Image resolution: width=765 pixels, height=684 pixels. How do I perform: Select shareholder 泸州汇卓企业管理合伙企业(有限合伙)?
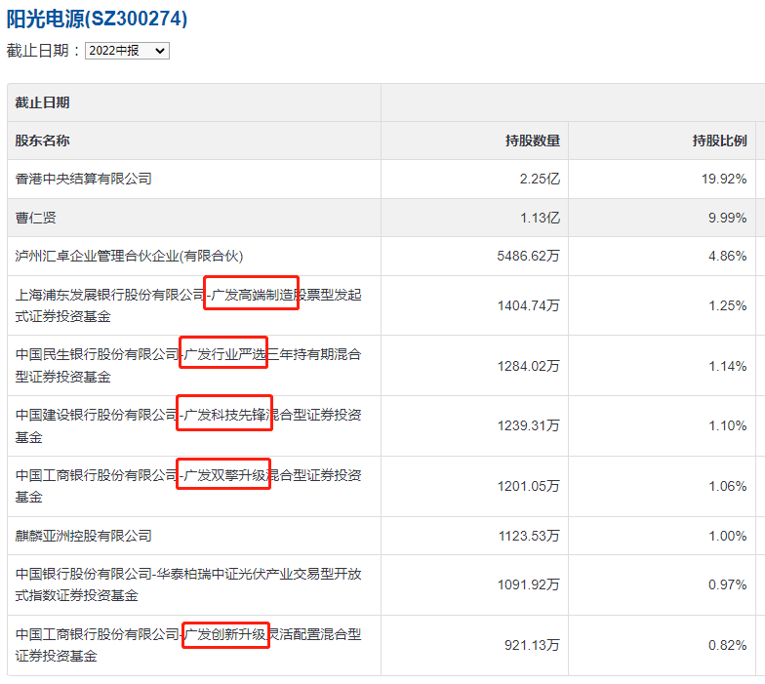pos(129,256)
